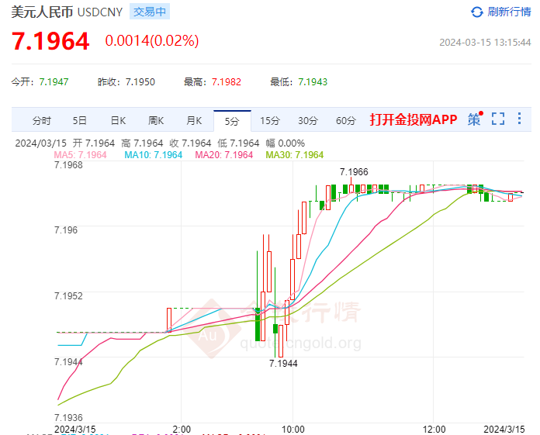Viewport: 540px width, 435px height.
Task: Switch to the 分时 tab
Action: 42,121
